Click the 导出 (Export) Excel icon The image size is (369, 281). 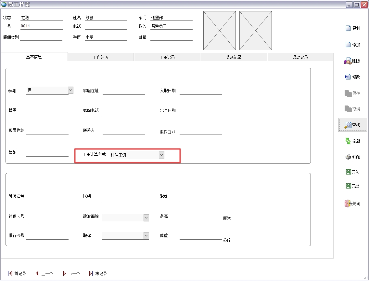[349, 186]
